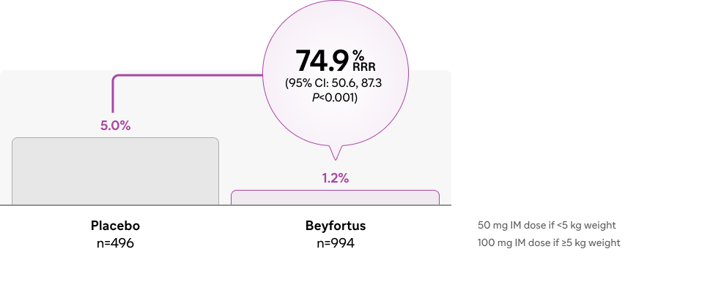Image resolution: width=721 pixels, height=287 pixels.
Task: Click the 100 mg IM dose note
Action: coord(549,242)
